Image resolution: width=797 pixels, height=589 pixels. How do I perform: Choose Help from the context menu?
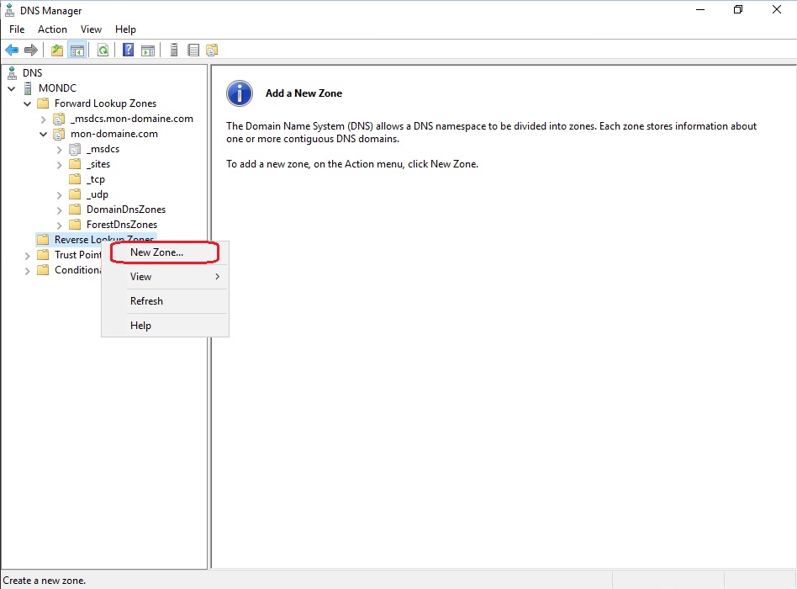(165, 326)
